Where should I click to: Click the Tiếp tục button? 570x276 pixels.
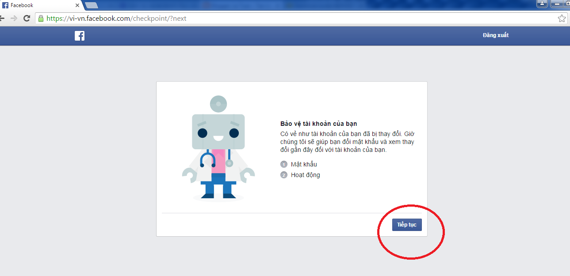point(407,225)
